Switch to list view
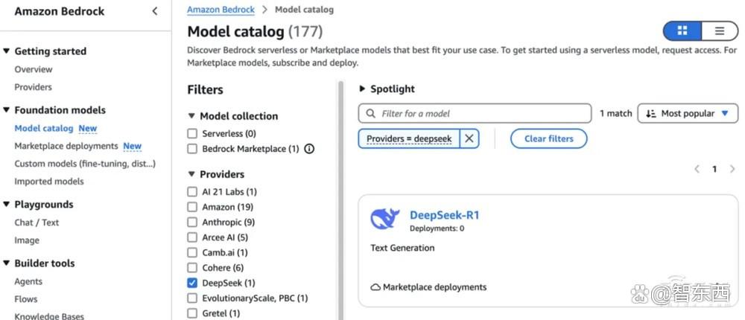745x320 pixels. [720, 31]
